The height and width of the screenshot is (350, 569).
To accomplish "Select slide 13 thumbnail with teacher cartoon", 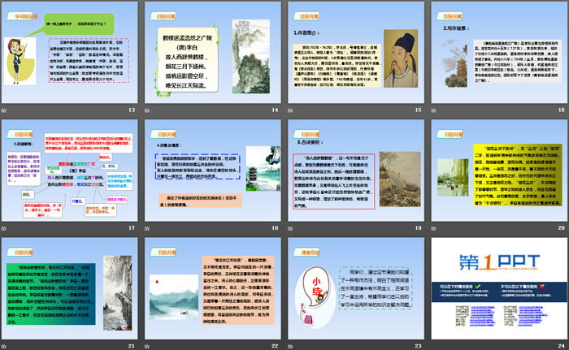I will [70, 53].
